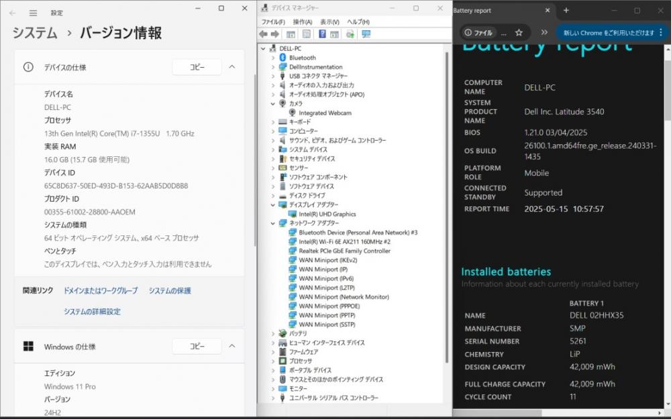671x419 pixels.
Task: Open the Settings hamburger navigation menu
Action: [x=33, y=13]
